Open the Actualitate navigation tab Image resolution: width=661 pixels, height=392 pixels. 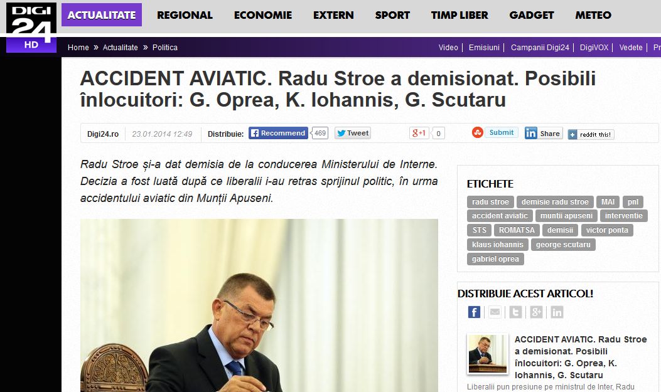[x=101, y=15]
